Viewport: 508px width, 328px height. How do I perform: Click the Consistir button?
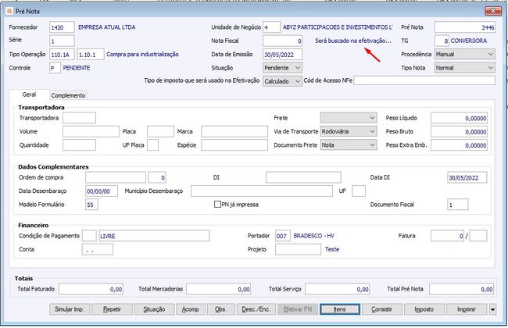click(382, 309)
